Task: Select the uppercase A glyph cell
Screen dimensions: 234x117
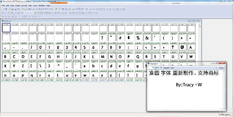Action: coord(191,47)
